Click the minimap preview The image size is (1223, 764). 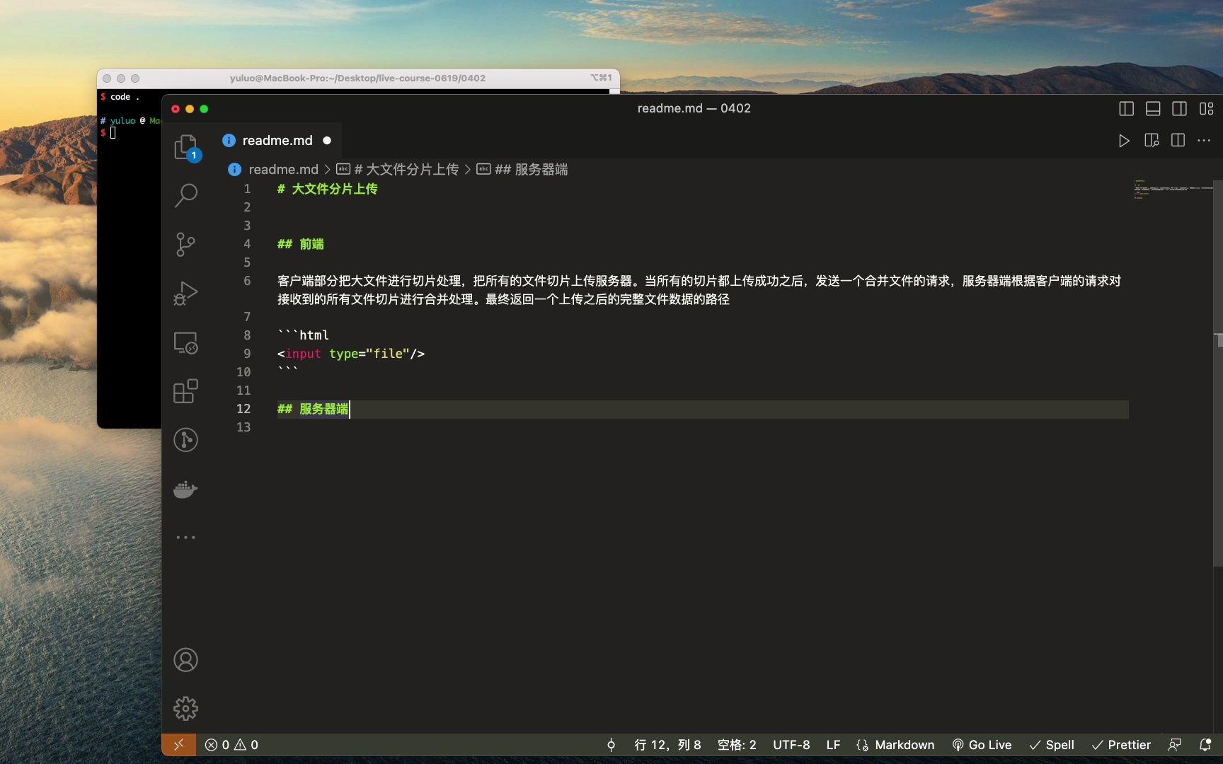tap(1172, 190)
